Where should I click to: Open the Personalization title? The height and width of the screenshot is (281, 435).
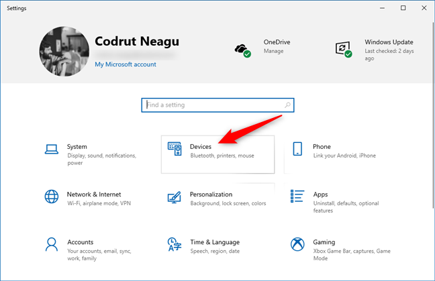[x=211, y=194]
